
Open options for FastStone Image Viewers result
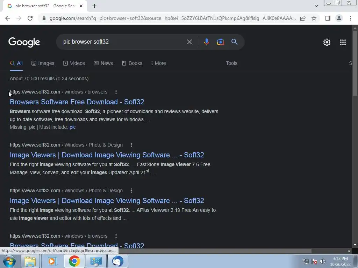click(x=131, y=145)
